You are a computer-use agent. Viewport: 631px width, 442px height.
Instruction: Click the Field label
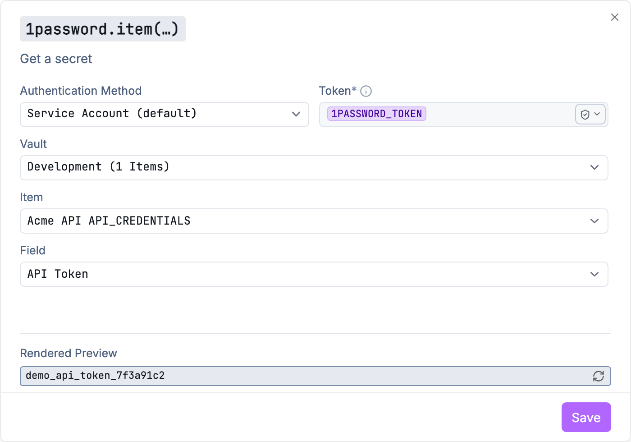(33, 250)
